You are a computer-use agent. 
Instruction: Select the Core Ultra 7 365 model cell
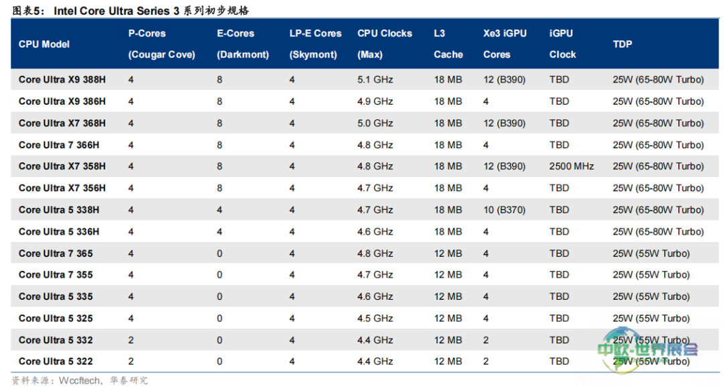[56, 254]
